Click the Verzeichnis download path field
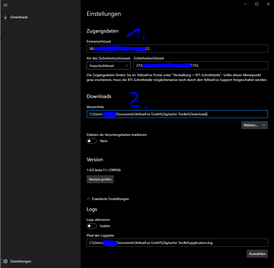The image size is (274, 268). 177,114
